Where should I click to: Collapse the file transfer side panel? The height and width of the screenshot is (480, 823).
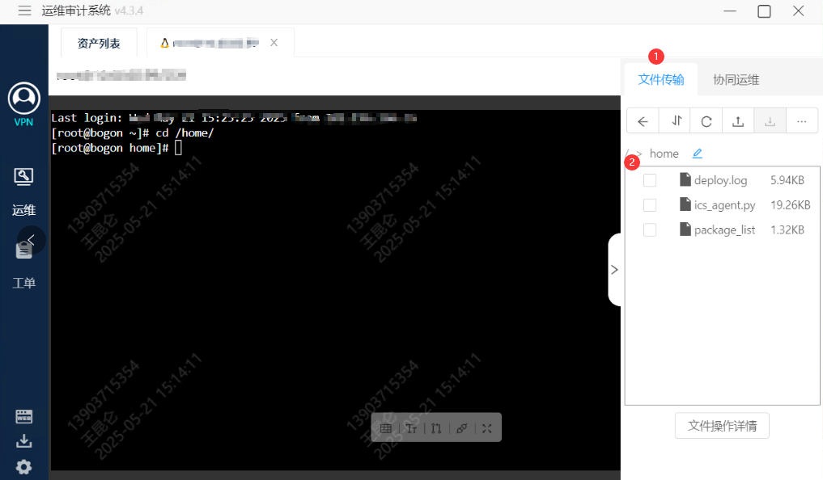(x=614, y=270)
